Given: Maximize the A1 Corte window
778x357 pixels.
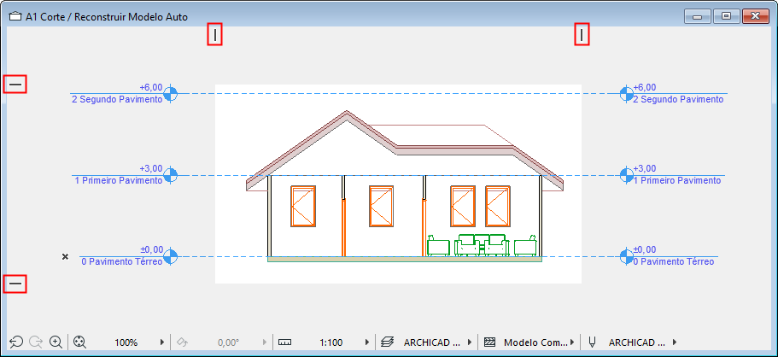Looking at the screenshot, I should click(726, 16).
